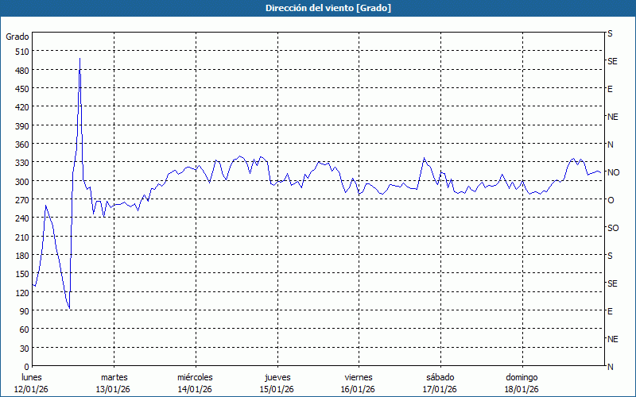Select the viernes day label

click(358, 377)
